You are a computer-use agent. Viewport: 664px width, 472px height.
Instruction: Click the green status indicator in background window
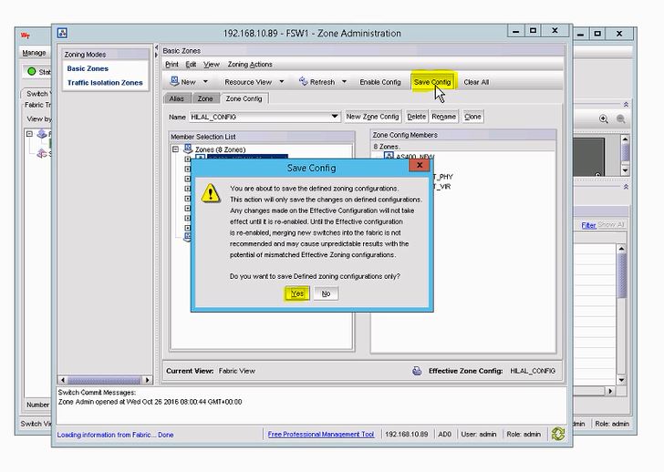pyautogui.click(x=32, y=71)
